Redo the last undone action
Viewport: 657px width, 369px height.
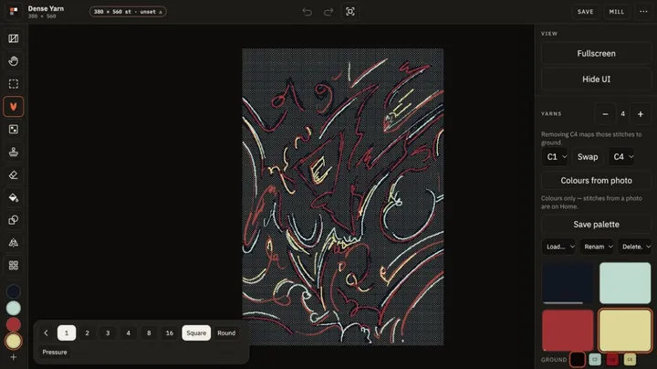(x=328, y=12)
